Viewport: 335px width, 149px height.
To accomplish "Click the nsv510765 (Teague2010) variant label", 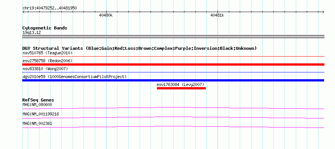I will pyautogui.click(x=47, y=53).
